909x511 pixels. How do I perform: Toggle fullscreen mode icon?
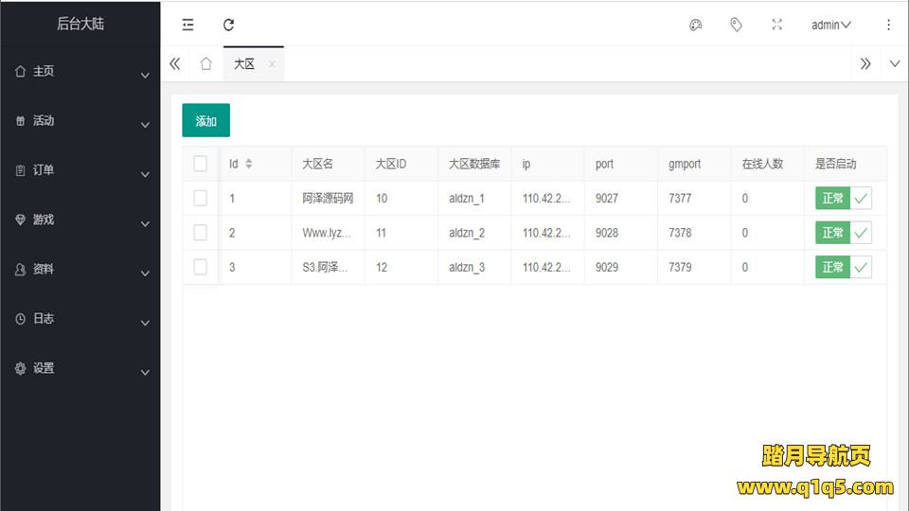[776, 26]
